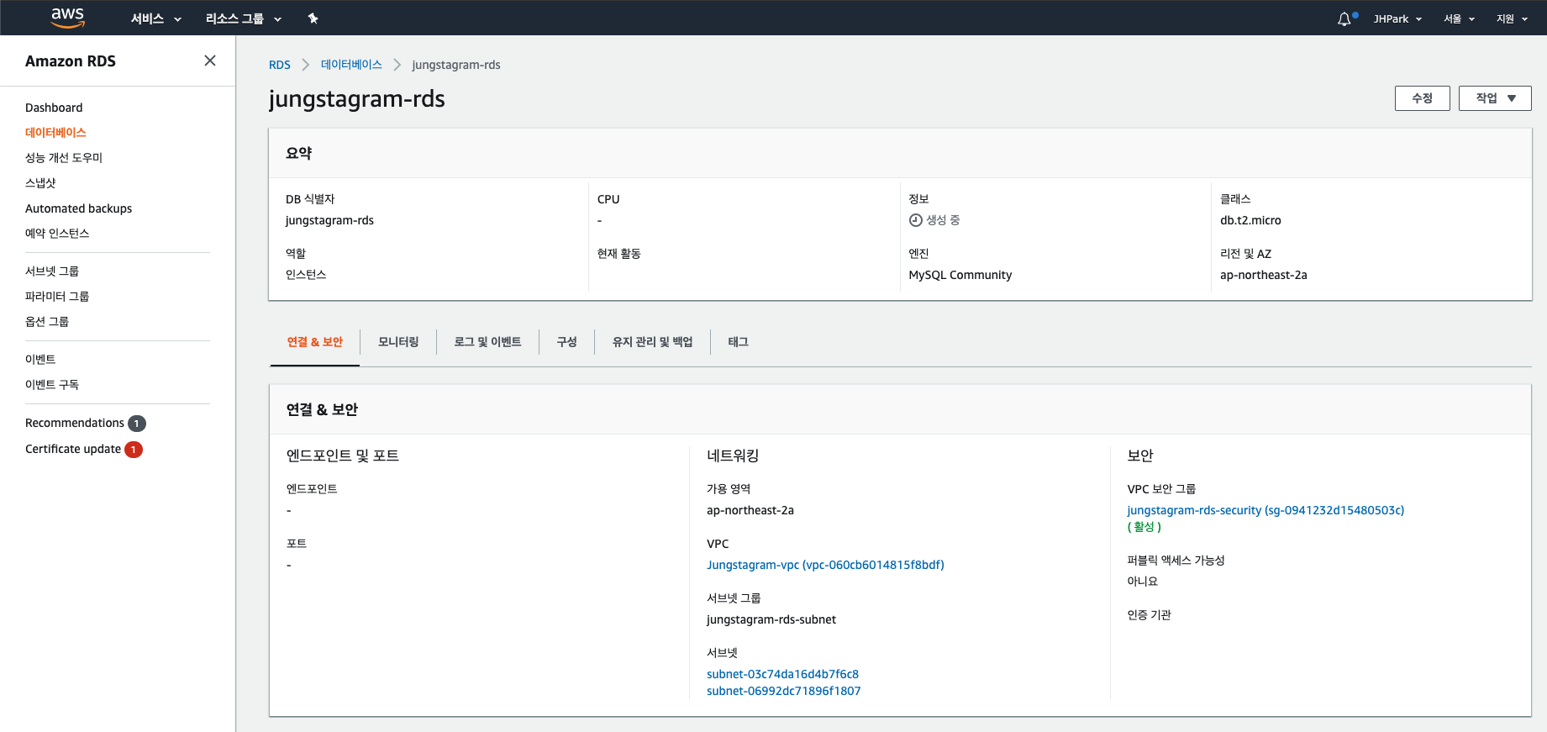Open Automated backups in the sidebar
1547x732 pixels.
pyautogui.click(x=78, y=208)
